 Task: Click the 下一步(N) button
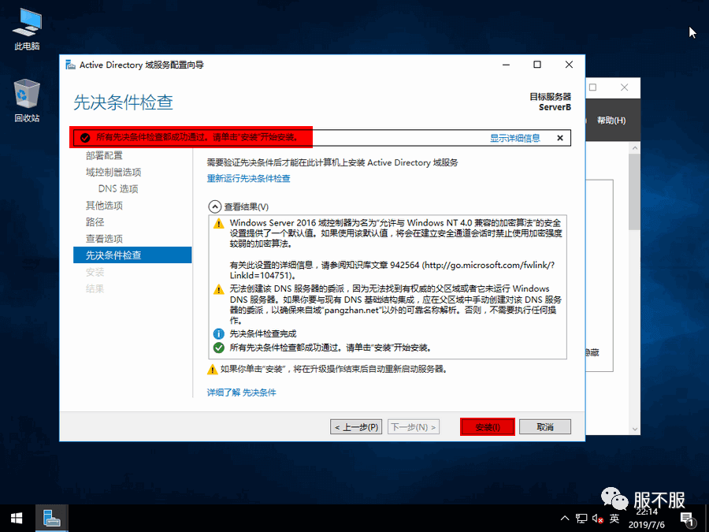[x=414, y=427]
